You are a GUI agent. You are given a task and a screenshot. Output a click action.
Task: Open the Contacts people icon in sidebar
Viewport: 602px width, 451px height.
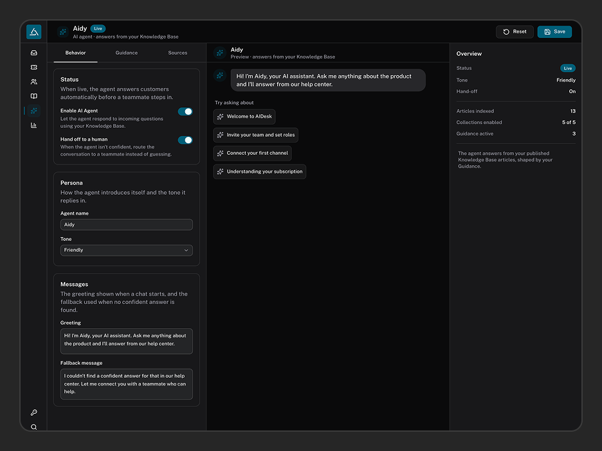tap(34, 82)
